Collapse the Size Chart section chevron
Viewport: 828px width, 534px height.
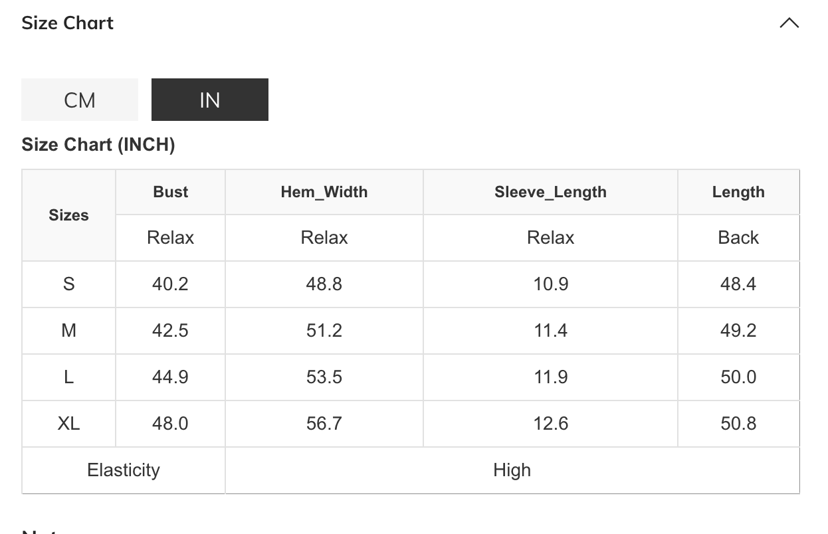[789, 23]
